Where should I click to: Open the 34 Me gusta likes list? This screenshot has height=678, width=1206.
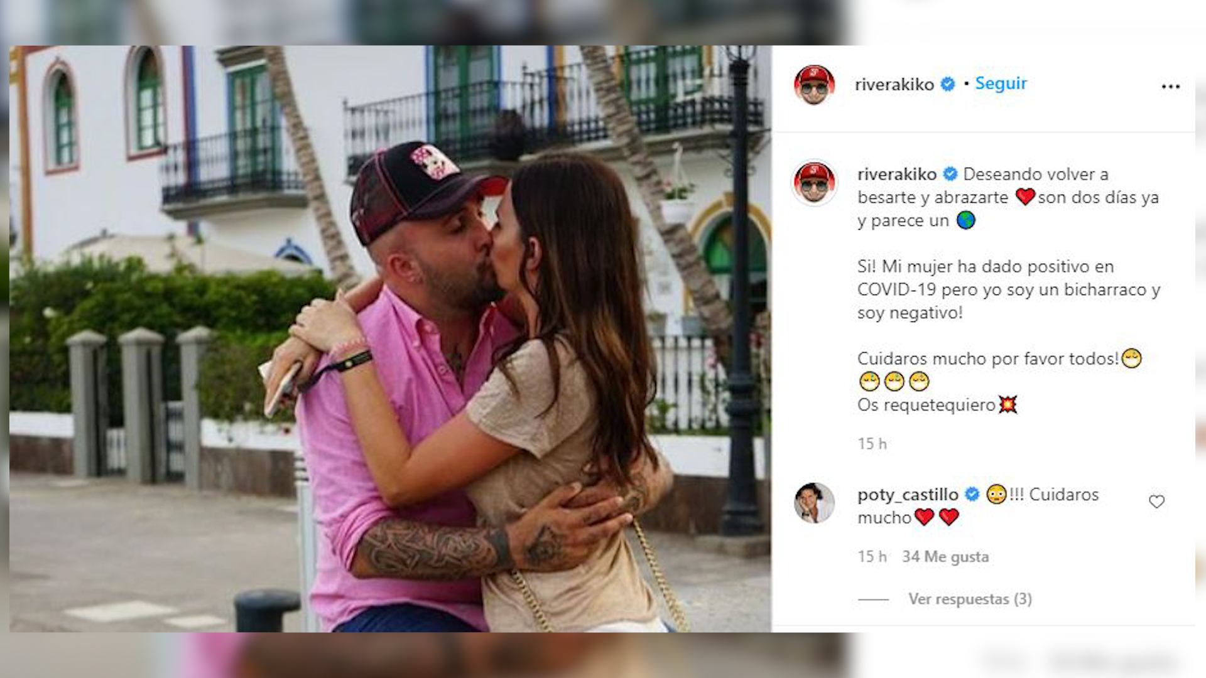point(945,557)
